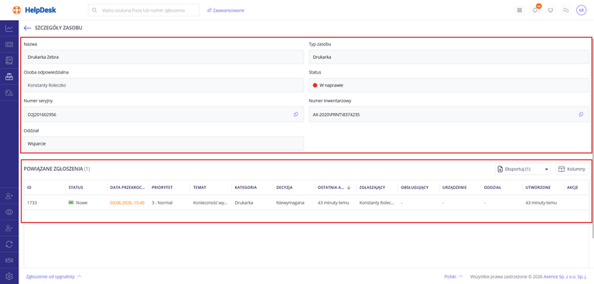Click the HelpDesk logo
The width and height of the screenshot is (594, 284).
(35, 10)
